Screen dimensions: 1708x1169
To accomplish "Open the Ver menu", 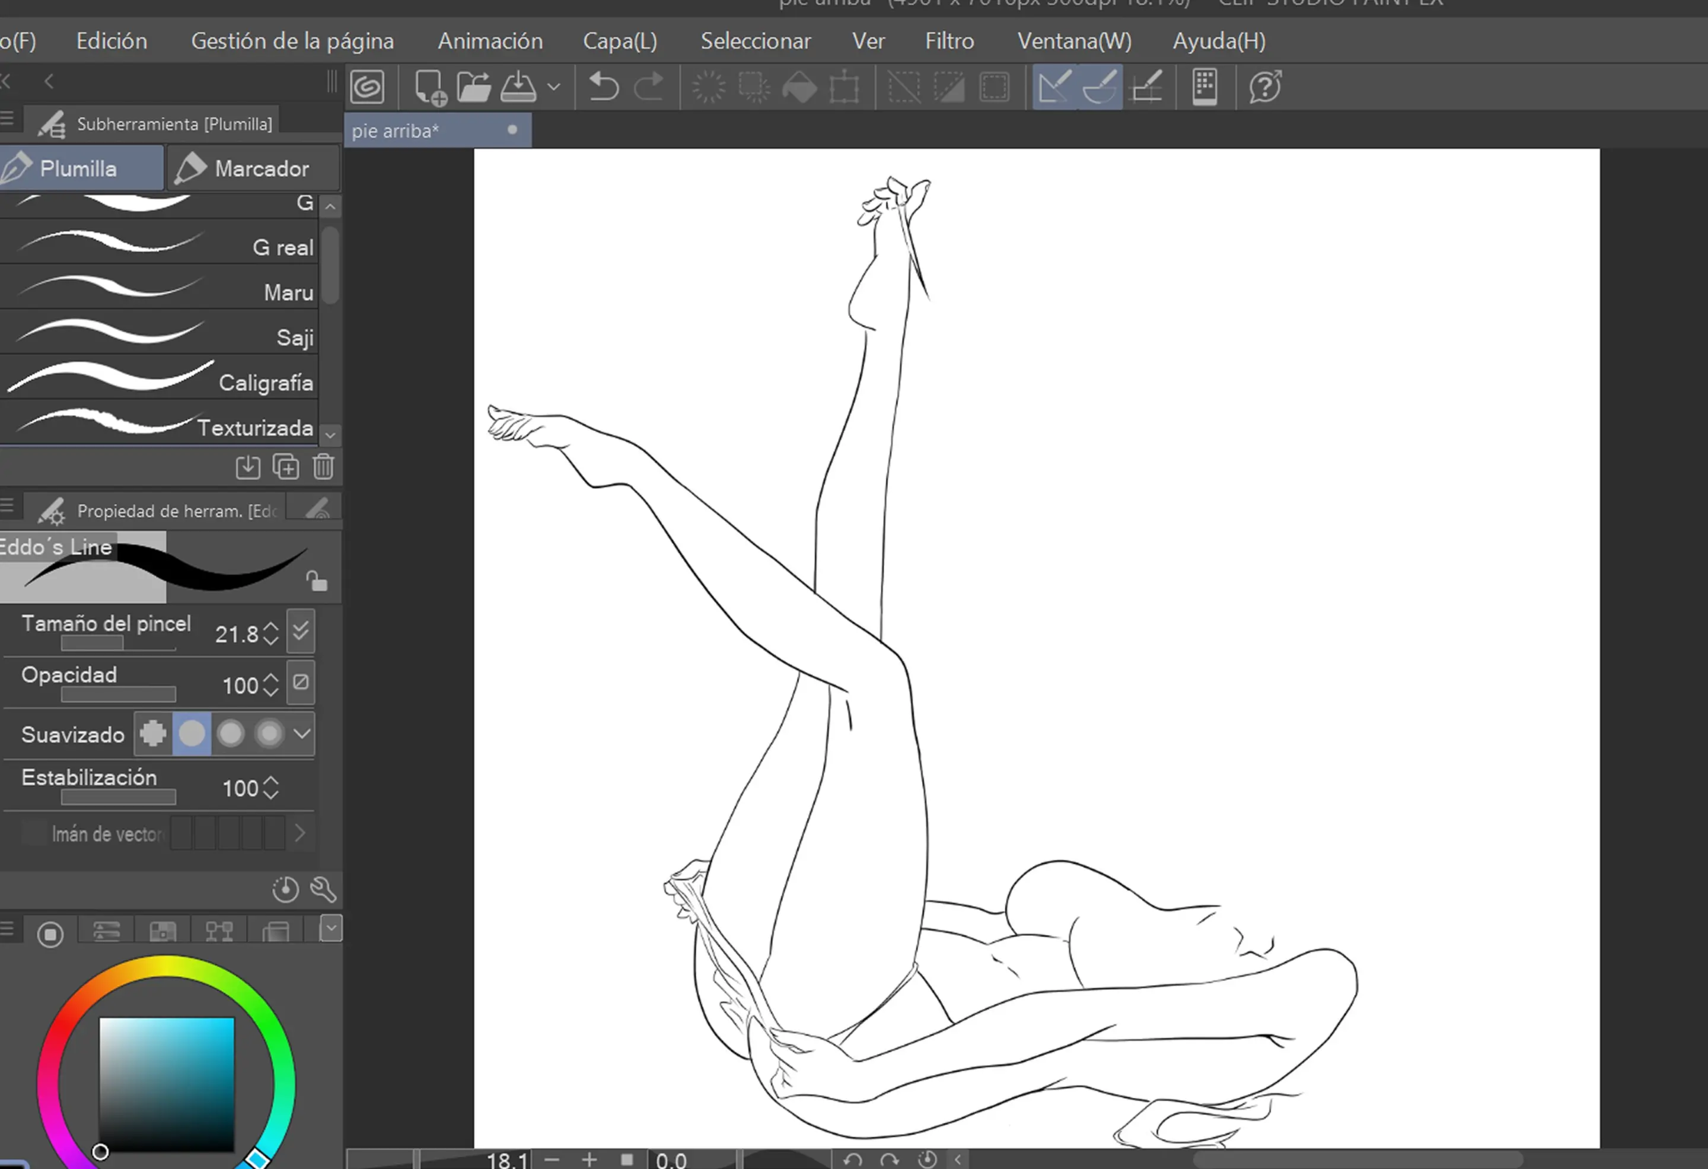I will tap(868, 40).
